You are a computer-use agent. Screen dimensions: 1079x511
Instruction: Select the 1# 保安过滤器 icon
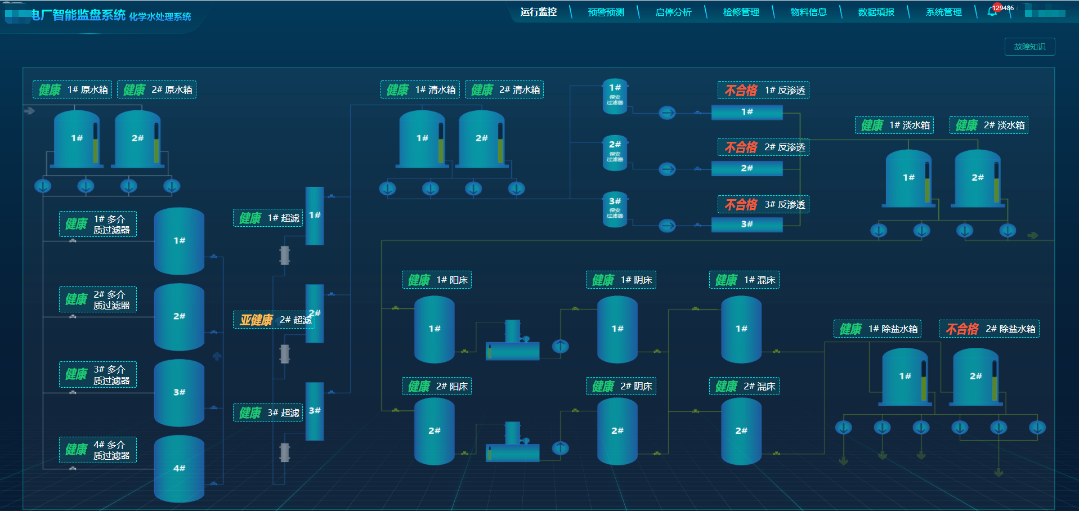(615, 96)
